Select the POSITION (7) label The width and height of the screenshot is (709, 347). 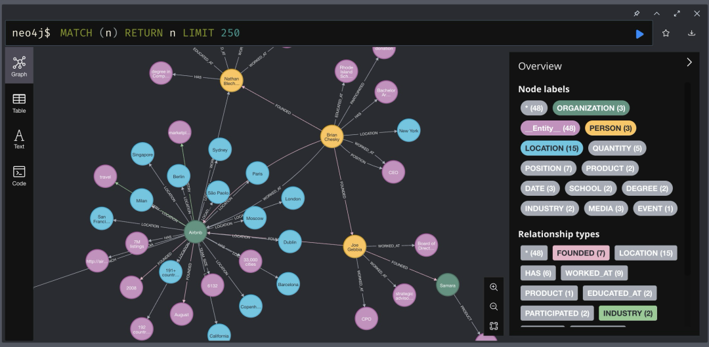click(x=548, y=168)
